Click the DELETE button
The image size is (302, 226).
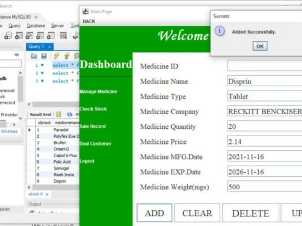tap(251, 213)
